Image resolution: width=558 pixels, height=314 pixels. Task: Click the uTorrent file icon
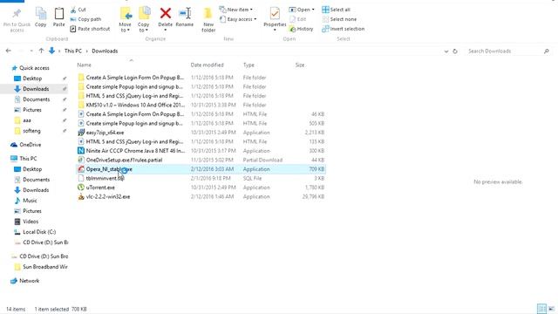click(x=81, y=188)
